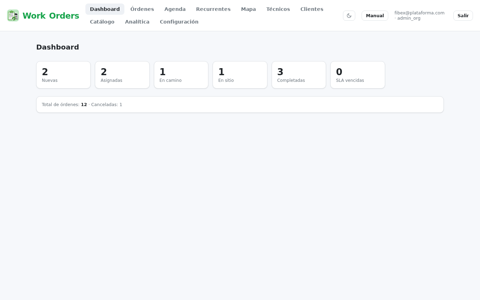Viewport: 480px width, 300px height.
Task: Open the Mapa view
Action: [x=248, y=9]
